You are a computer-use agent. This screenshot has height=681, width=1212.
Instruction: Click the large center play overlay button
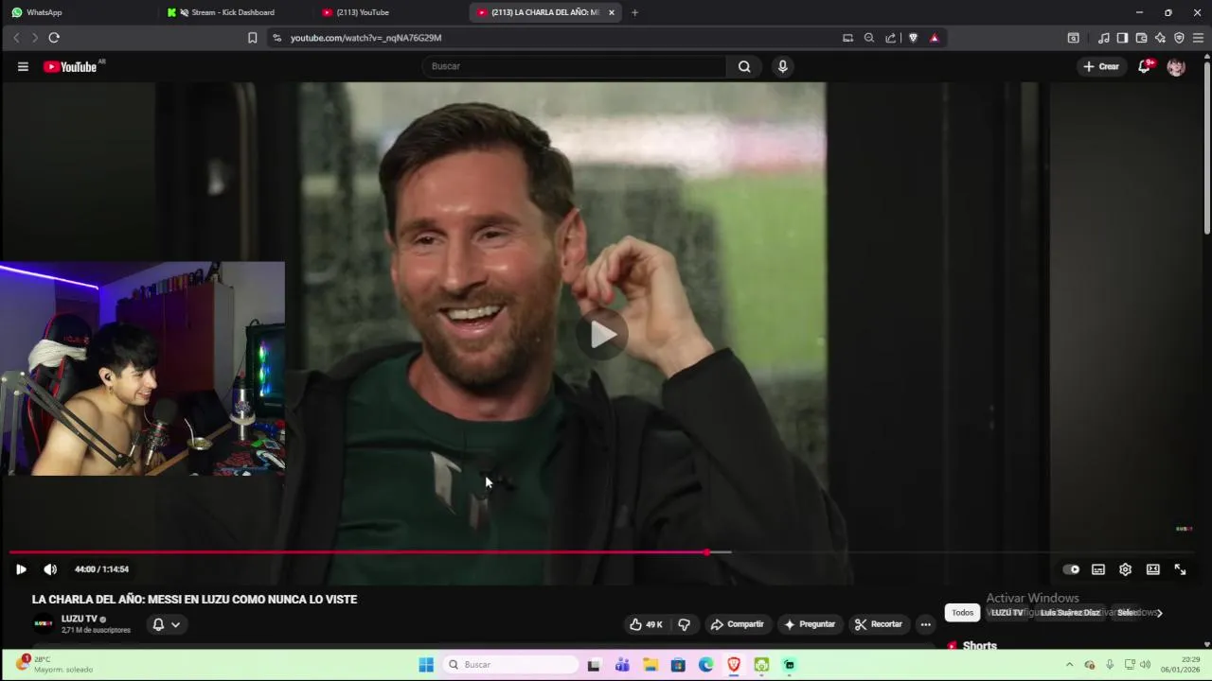click(x=603, y=334)
